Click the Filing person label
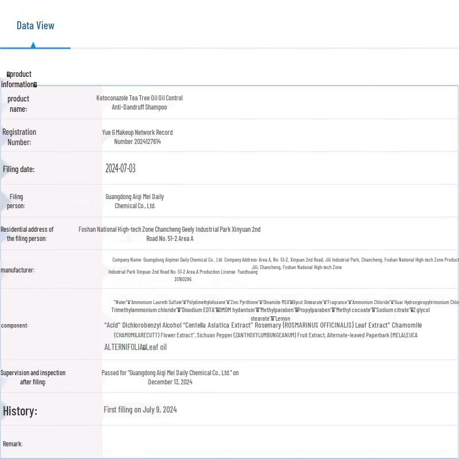Viewport: 459px width, 459px height. (16, 201)
